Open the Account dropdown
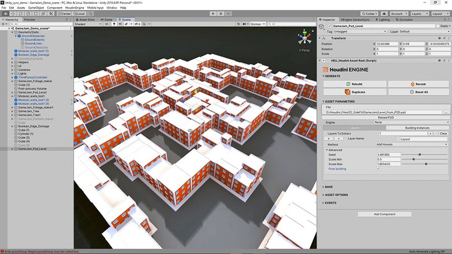 (399, 14)
